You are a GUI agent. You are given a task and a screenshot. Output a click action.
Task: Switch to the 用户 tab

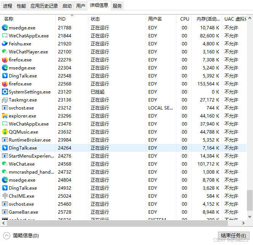(x=80, y=6)
